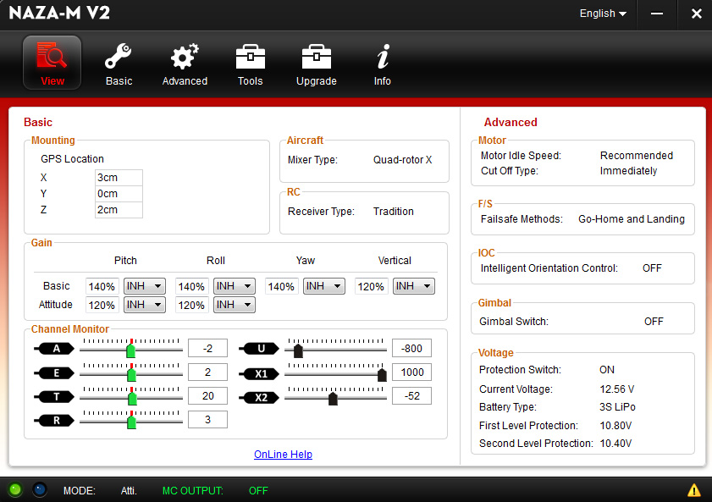
Task: Click the channel T value 20 box
Action: (x=207, y=396)
